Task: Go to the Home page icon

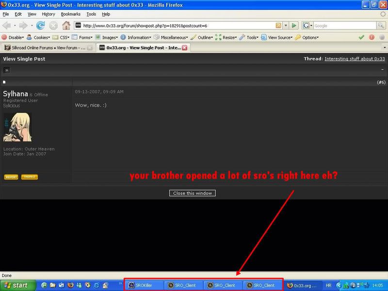Action: point(66,26)
